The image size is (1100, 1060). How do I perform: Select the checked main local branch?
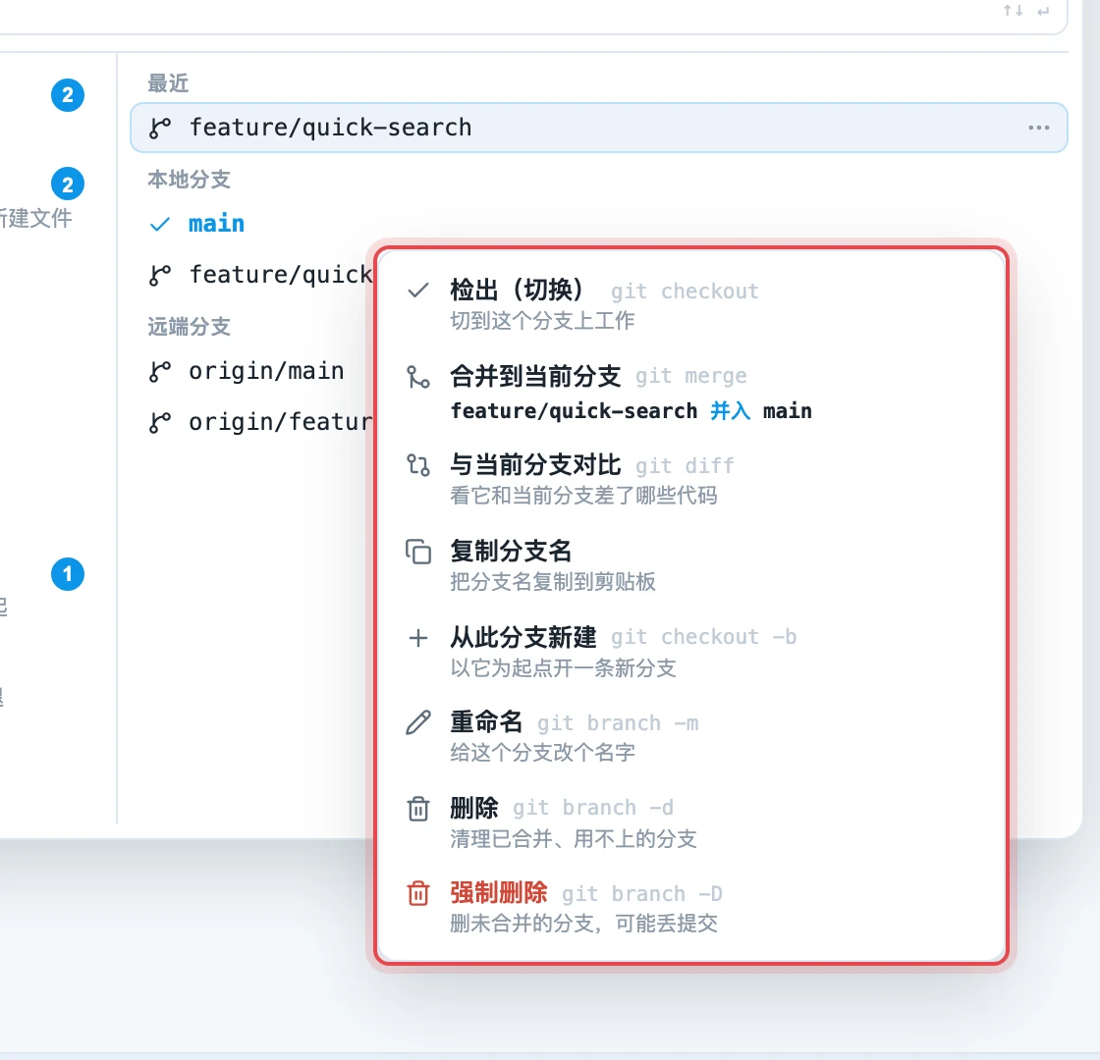click(x=216, y=224)
